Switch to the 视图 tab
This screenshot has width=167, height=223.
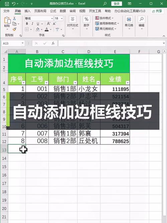point(82,11)
